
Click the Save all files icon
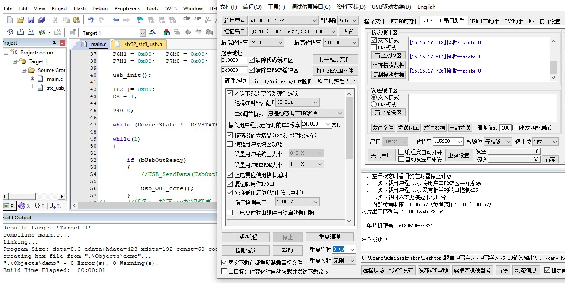coord(42,20)
